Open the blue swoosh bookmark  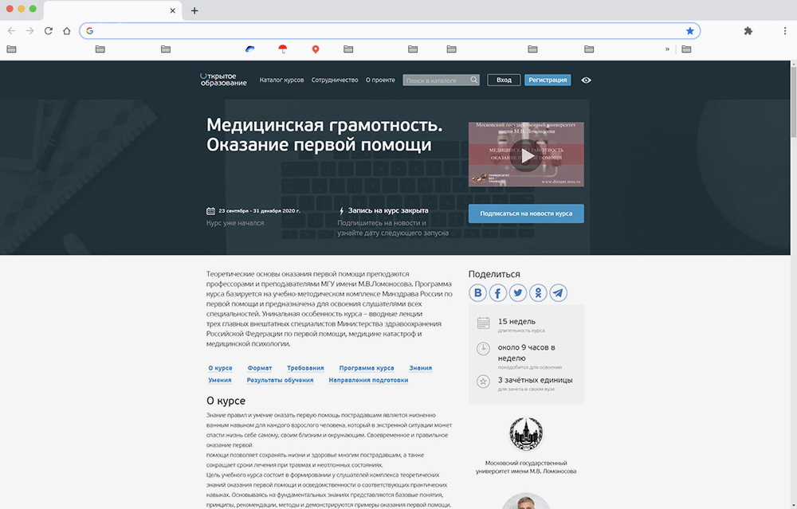[x=249, y=49]
